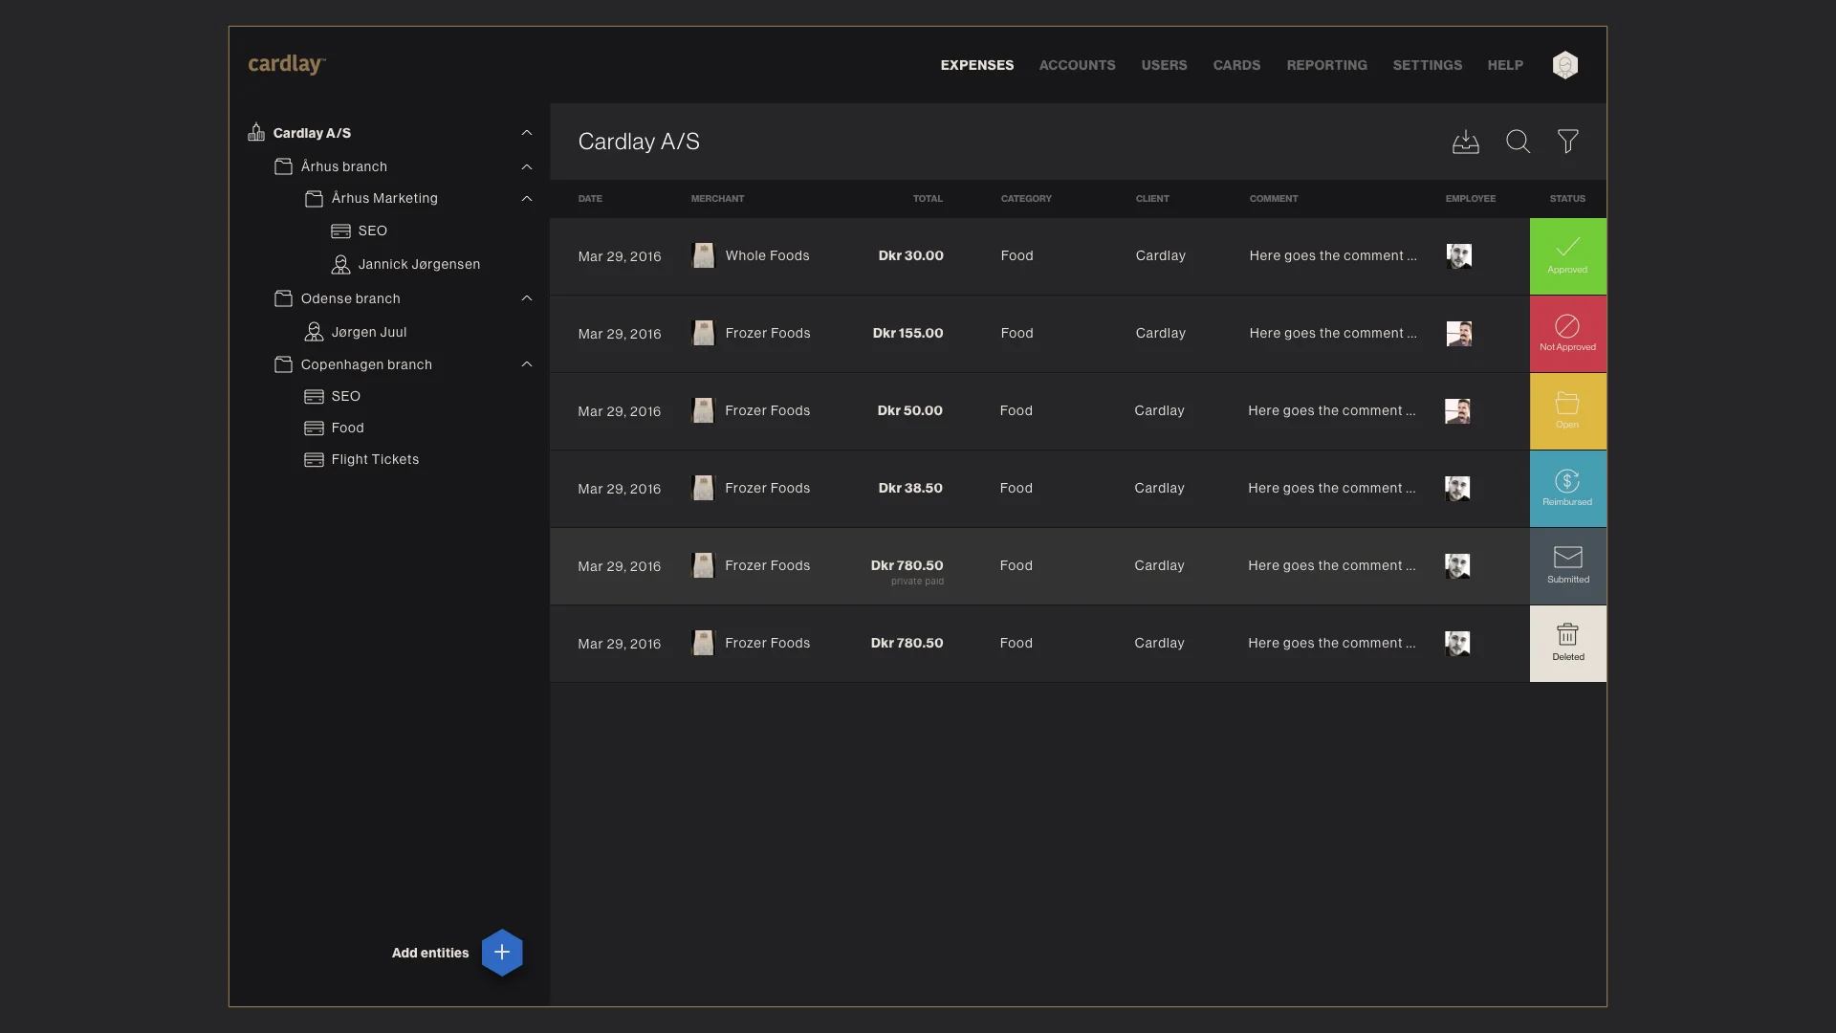Open SETTINGS in the top navigation
Viewport: 1836px width, 1033px height.
1427,65
